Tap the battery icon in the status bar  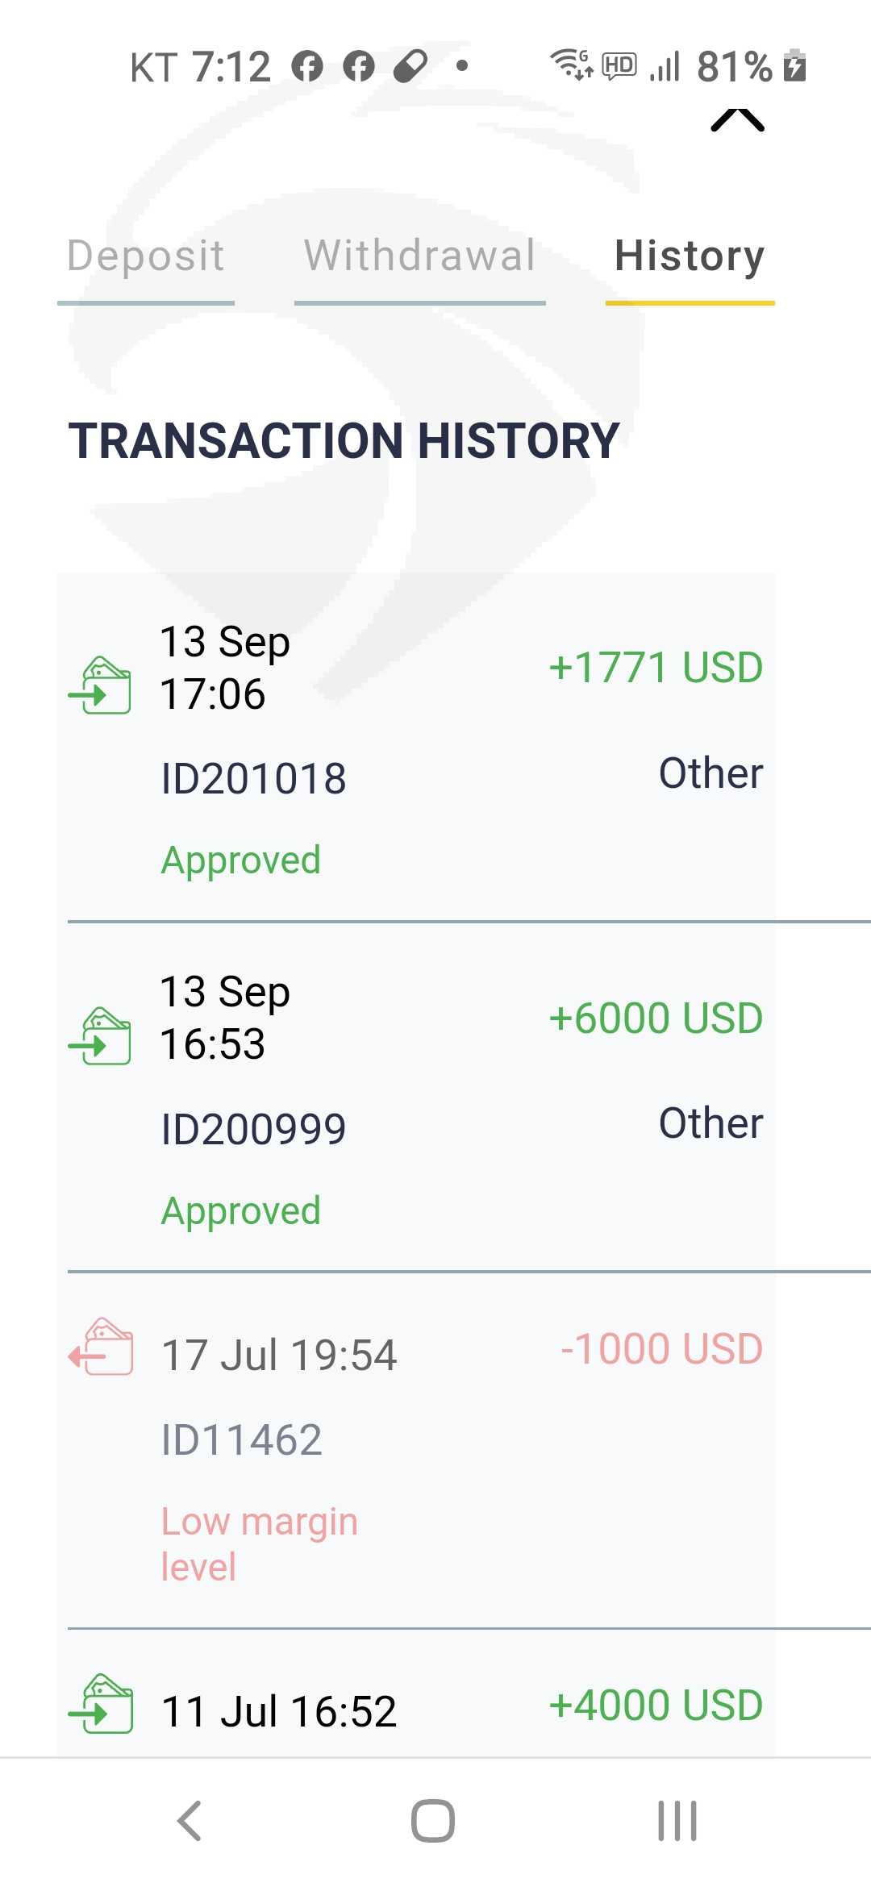[x=795, y=66]
